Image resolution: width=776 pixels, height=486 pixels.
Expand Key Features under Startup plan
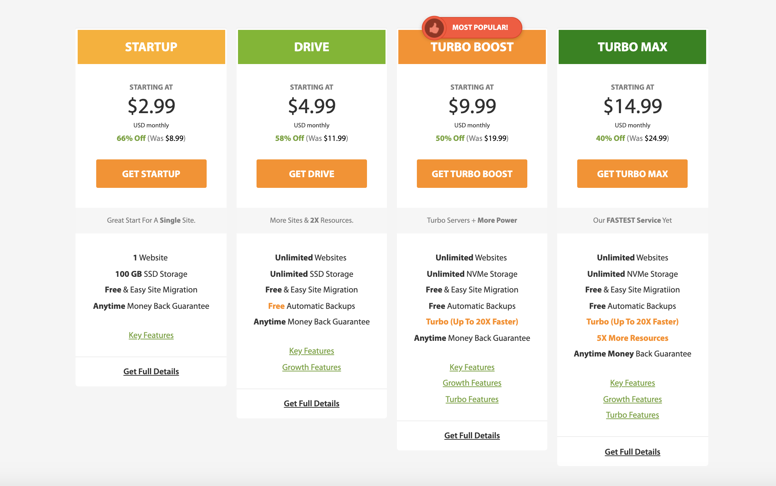(151, 335)
